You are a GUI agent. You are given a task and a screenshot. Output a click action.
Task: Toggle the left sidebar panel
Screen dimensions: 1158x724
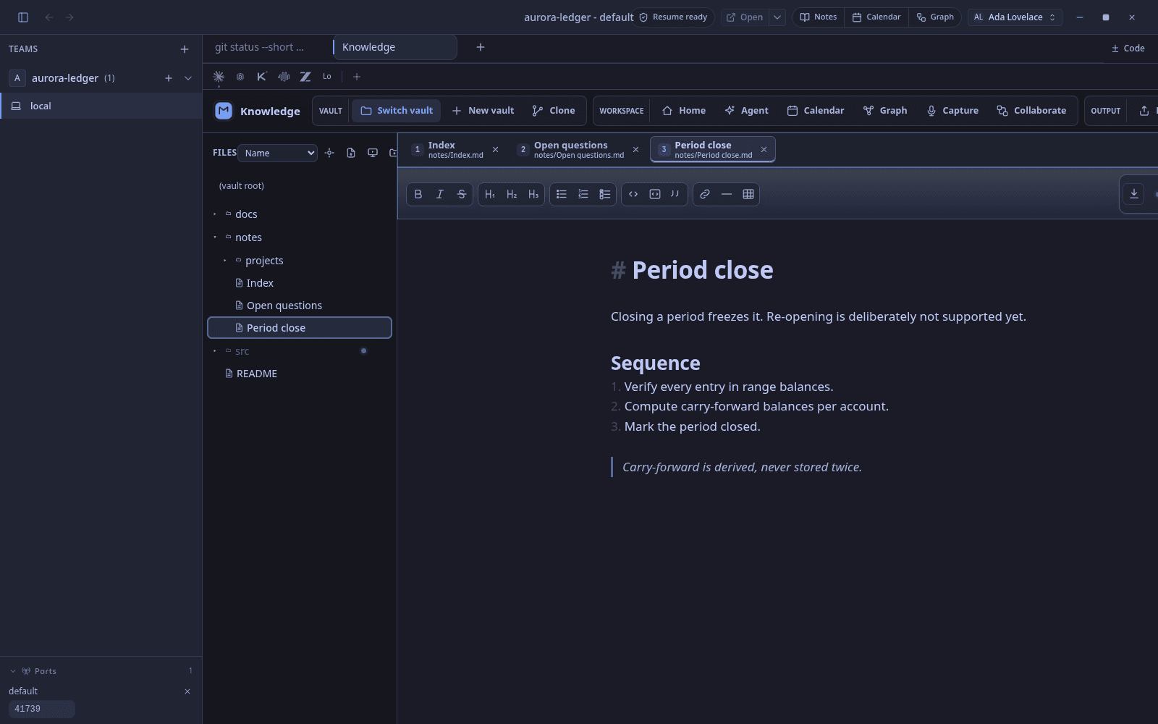click(23, 17)
